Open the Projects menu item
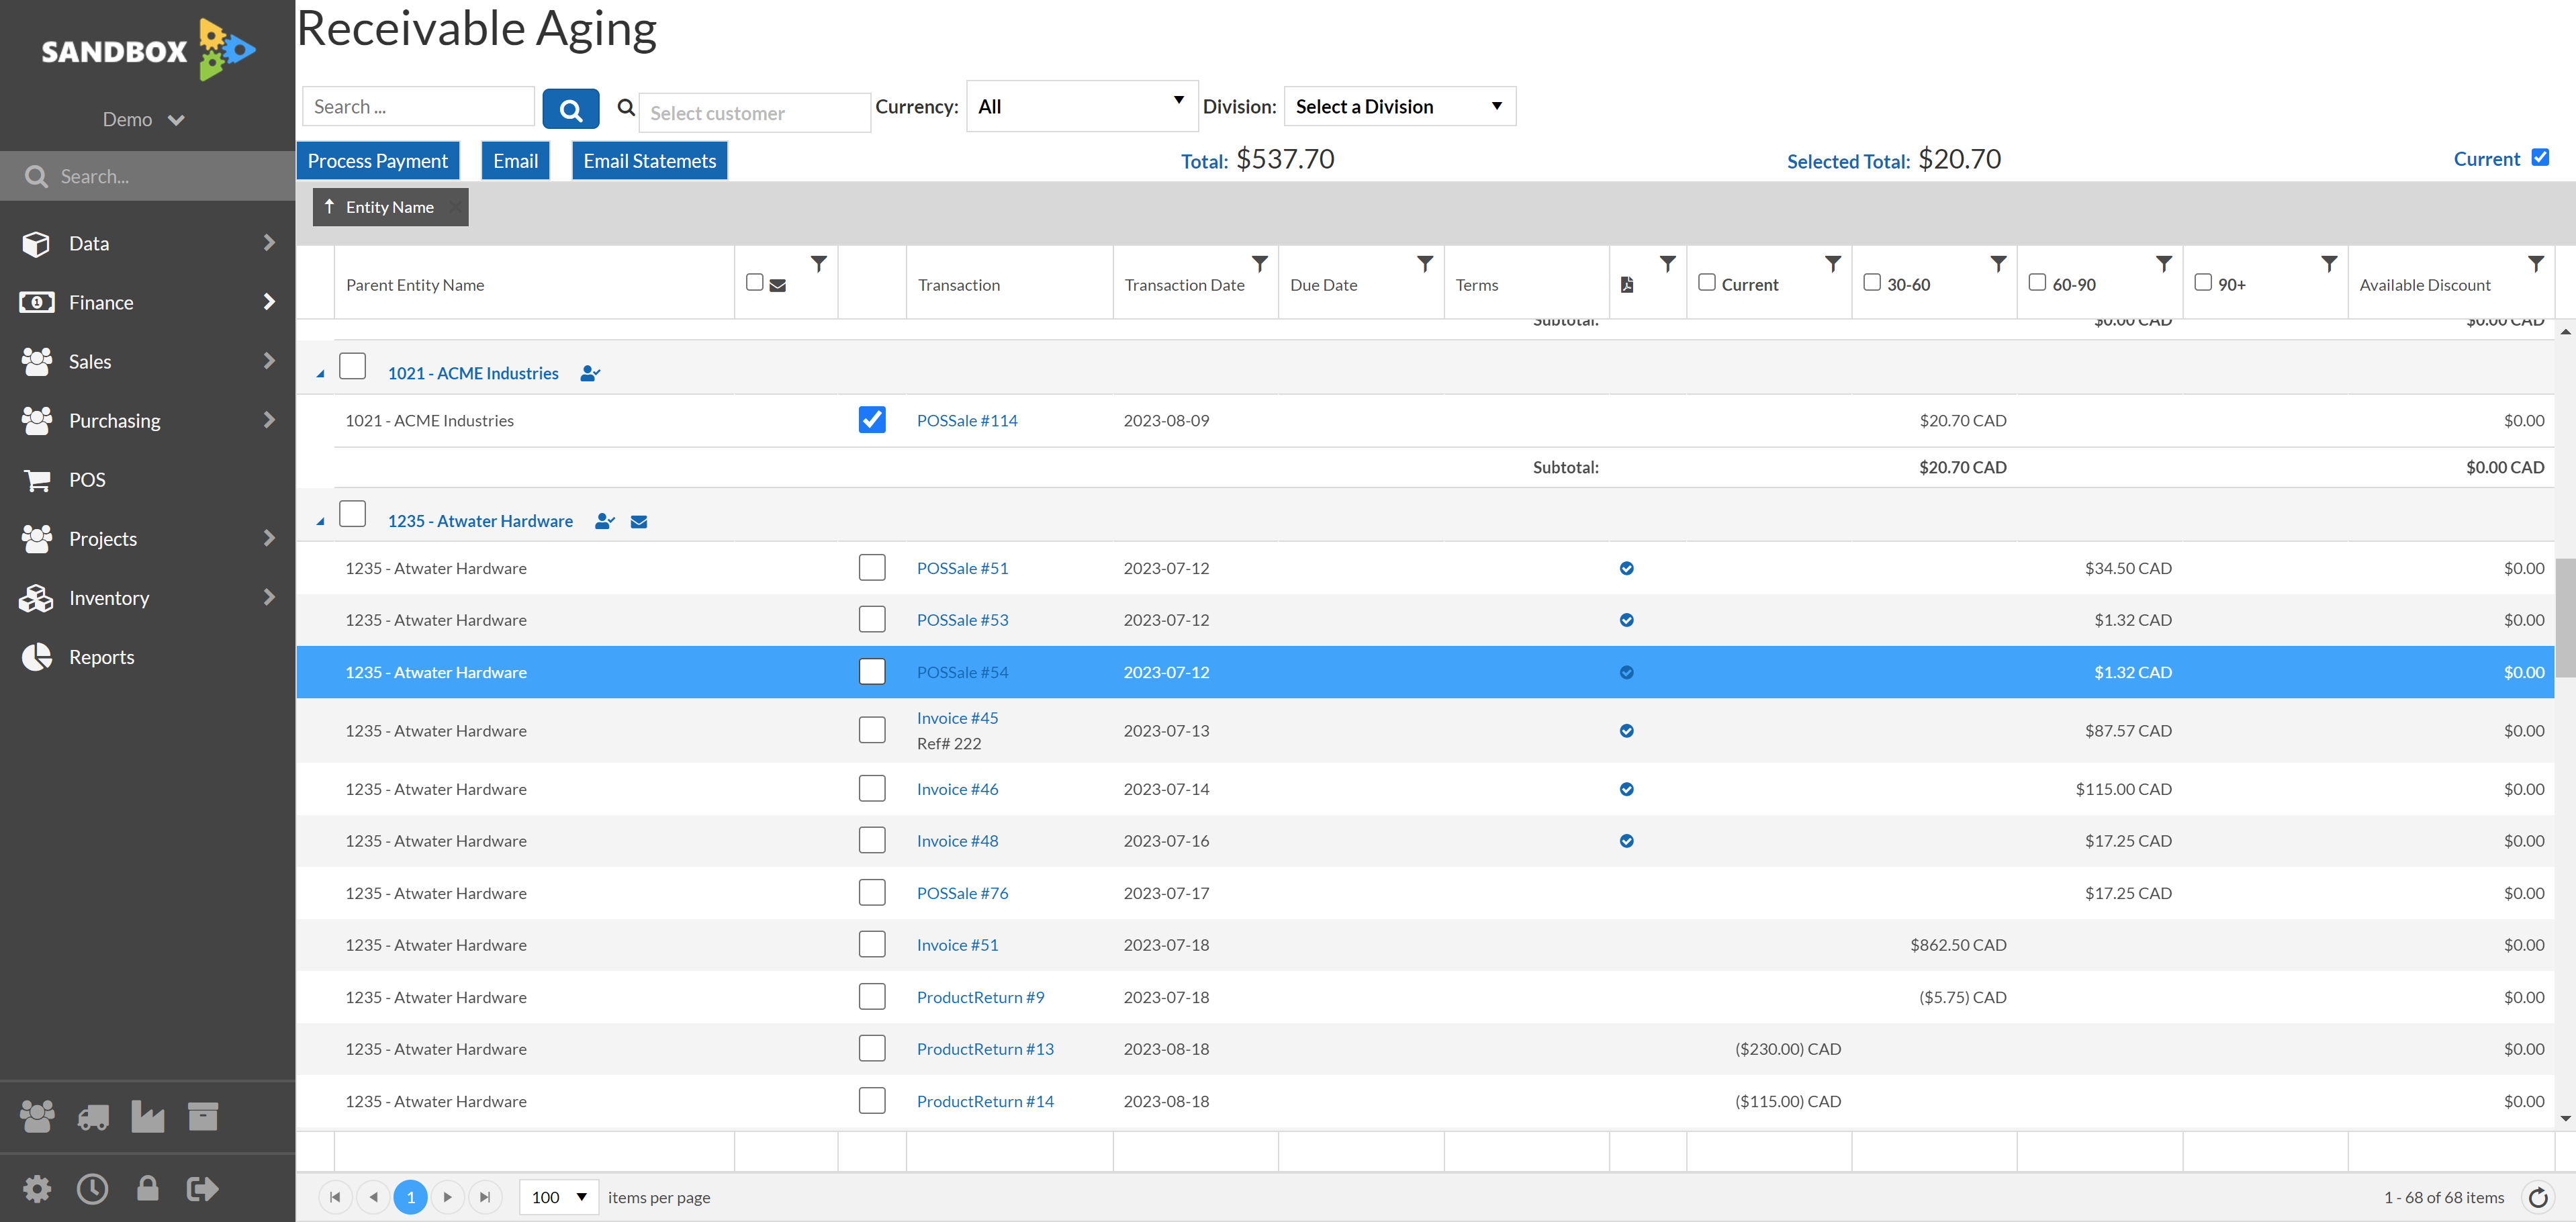The image size is (2576, 1222). pos(147,539)
